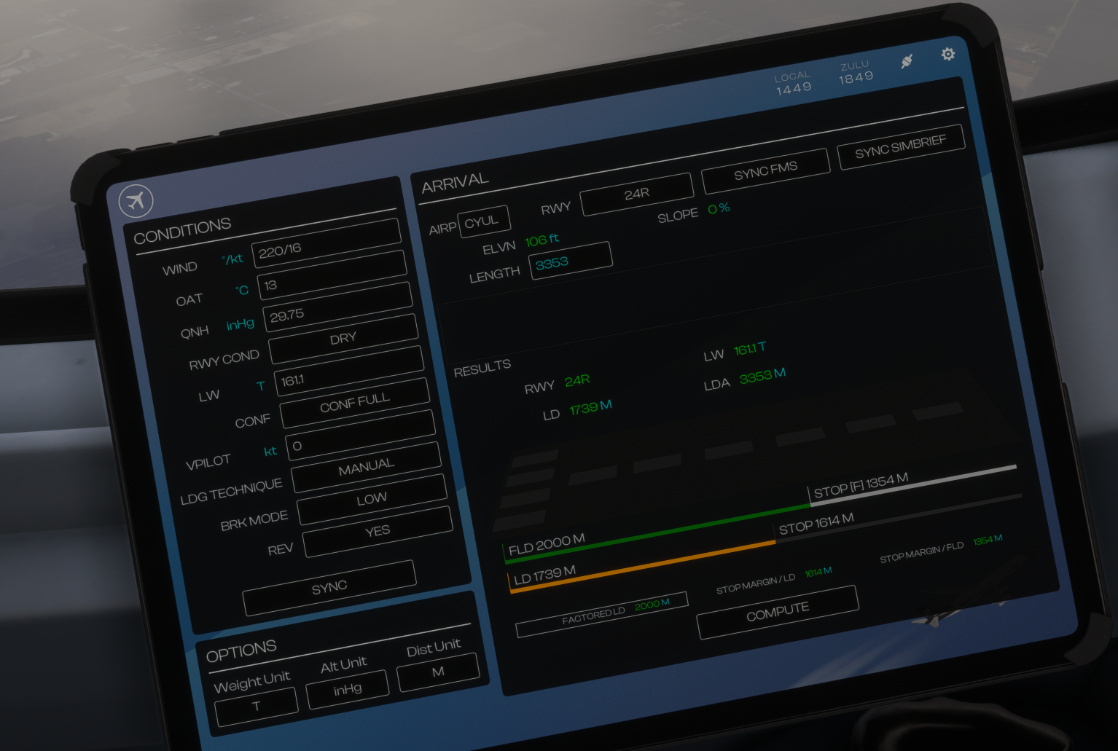The height and width of the screenshot is (751, 1118).
Task: Open the settings gear icon
Action: click(x=947, y=55)
